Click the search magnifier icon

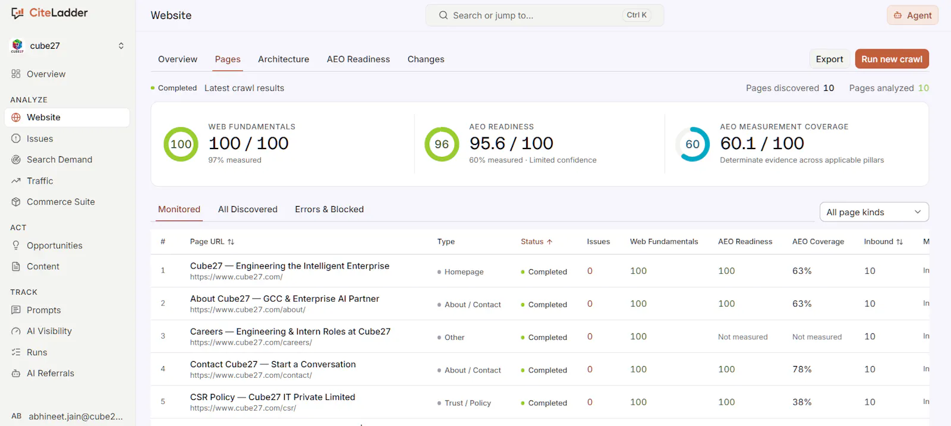[x=443, y=15]
